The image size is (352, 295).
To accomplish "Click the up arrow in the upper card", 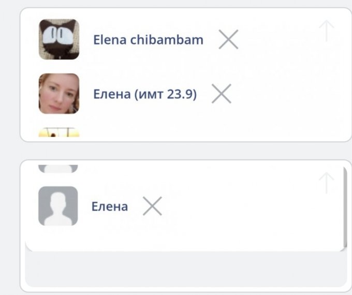I will [x=327, y=31].
